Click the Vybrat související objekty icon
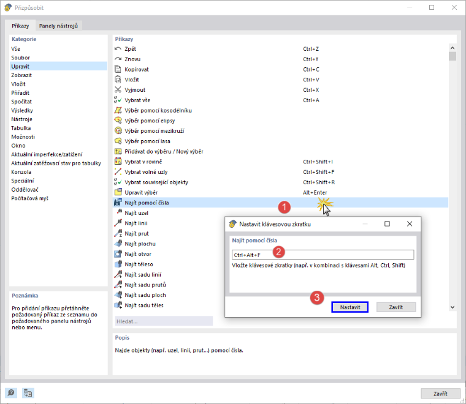 (x=118, y=182)
